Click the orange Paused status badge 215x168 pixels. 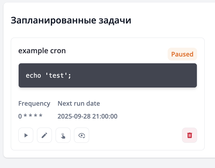[182, 54]
